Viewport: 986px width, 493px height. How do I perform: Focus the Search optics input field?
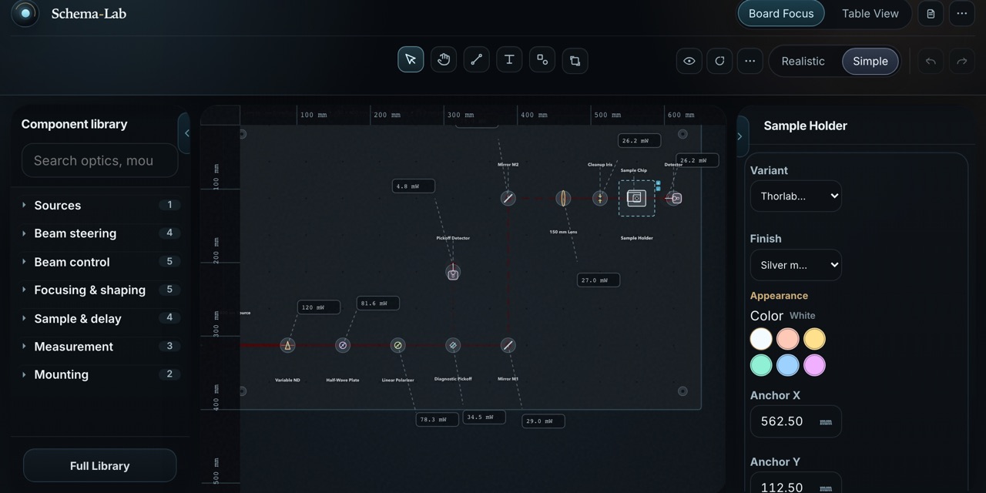point(100,160)
